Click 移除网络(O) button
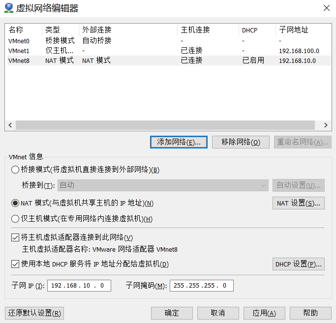 (241, 142)
